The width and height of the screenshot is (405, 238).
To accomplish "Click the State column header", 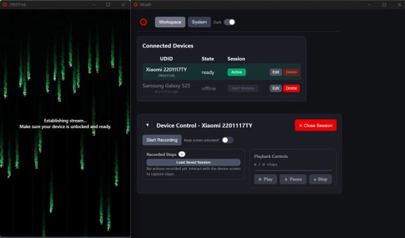I will (208, 59).
